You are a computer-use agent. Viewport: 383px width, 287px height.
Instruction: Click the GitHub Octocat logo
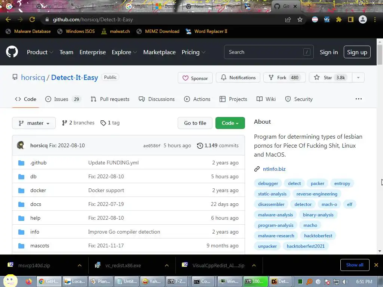(x=12, y=52)
